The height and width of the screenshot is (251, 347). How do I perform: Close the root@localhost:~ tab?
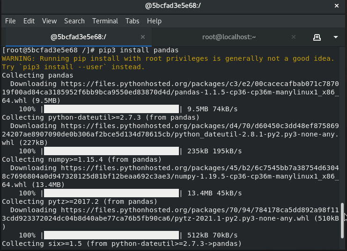[x=294, y=37]
